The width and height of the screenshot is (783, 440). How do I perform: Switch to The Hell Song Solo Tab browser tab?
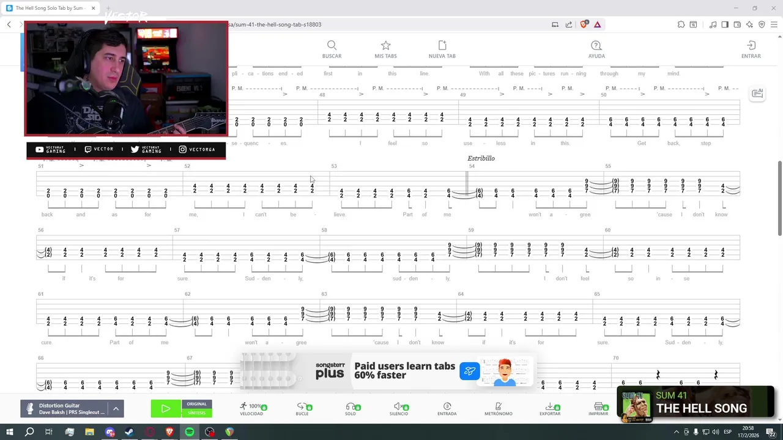coord(49,8)
